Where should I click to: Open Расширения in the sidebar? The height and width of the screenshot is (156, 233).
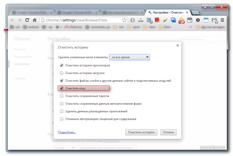23,57
